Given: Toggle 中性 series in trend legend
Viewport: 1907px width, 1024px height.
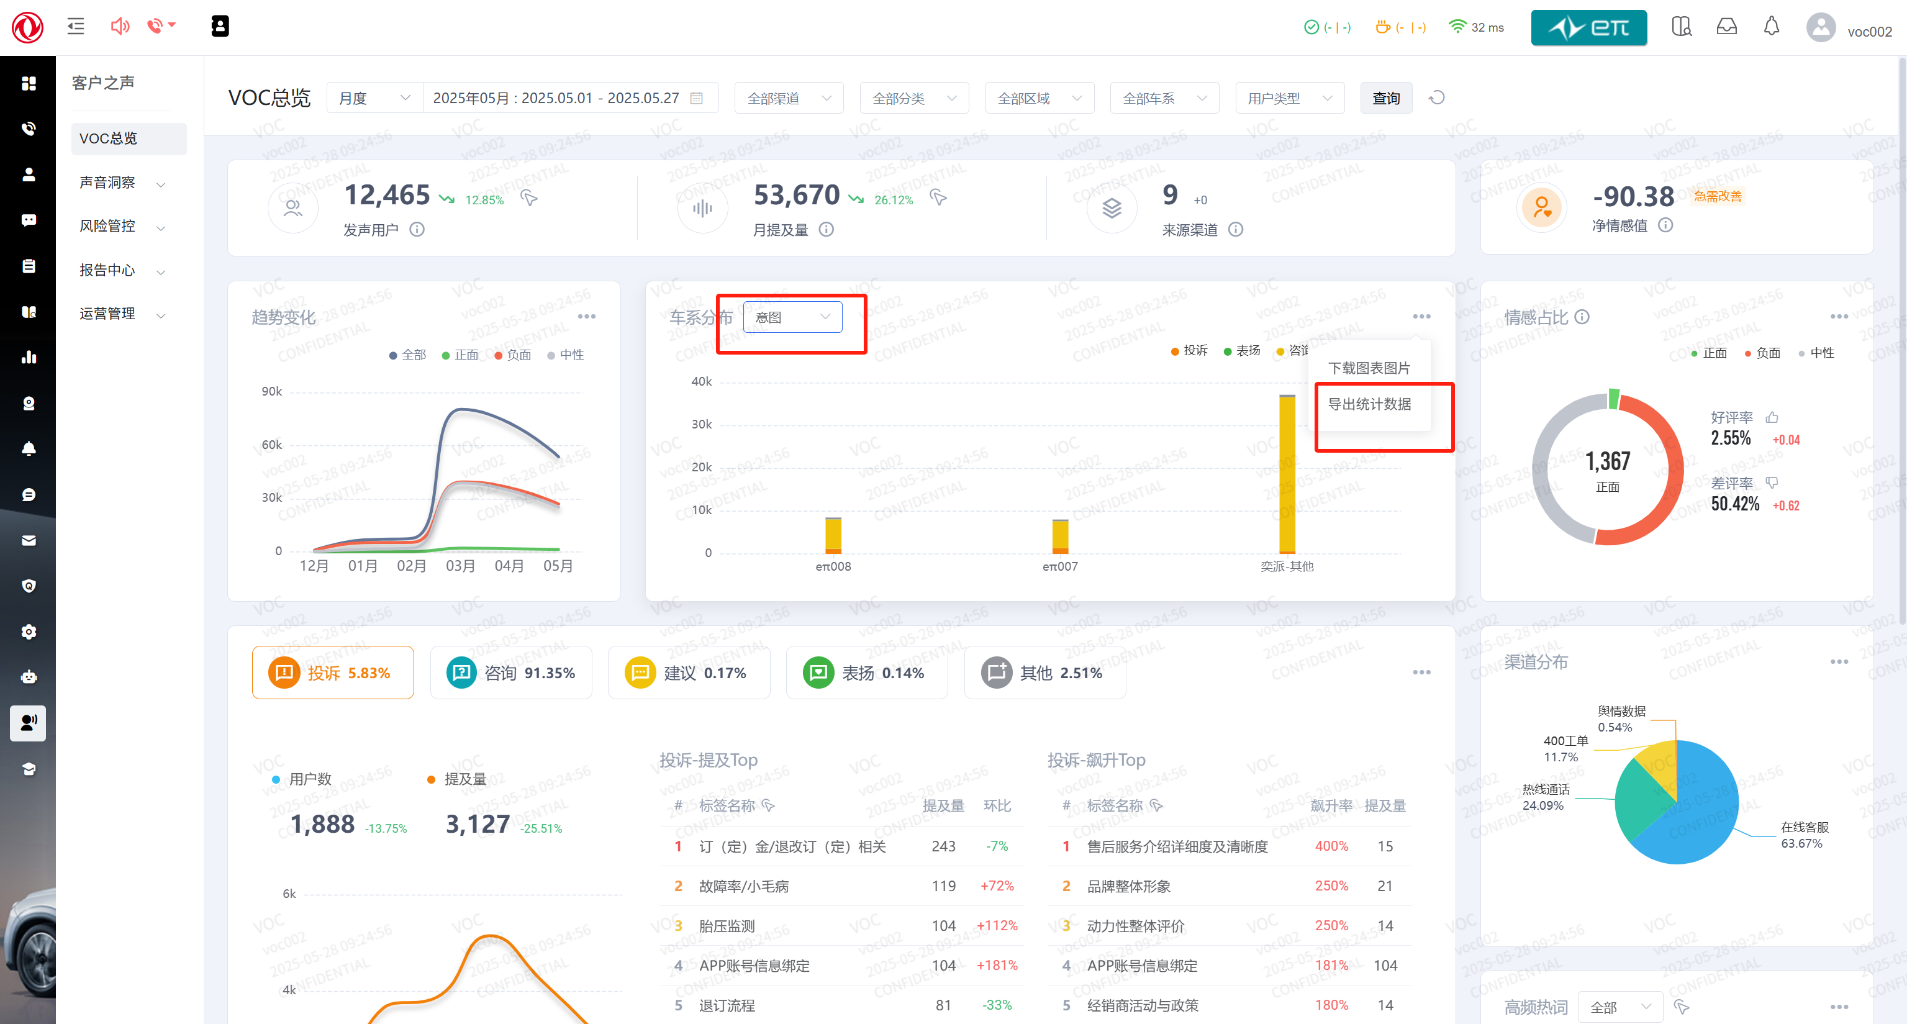Looking at the screenshot, I should (x=566, y=355).
